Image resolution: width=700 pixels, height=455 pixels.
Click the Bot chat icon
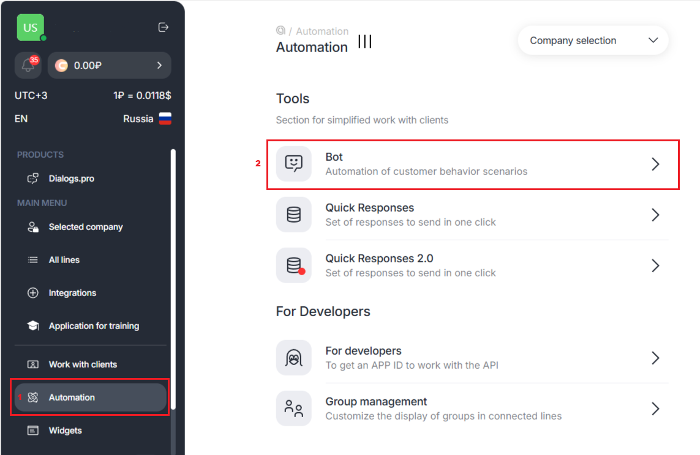point(294,164)
